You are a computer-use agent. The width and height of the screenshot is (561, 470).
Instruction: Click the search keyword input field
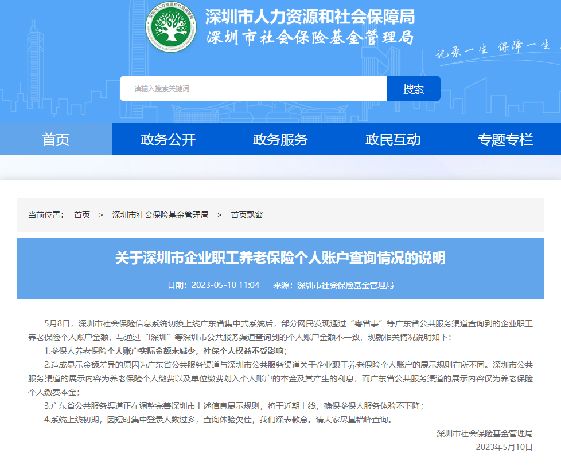pos(252,88)
